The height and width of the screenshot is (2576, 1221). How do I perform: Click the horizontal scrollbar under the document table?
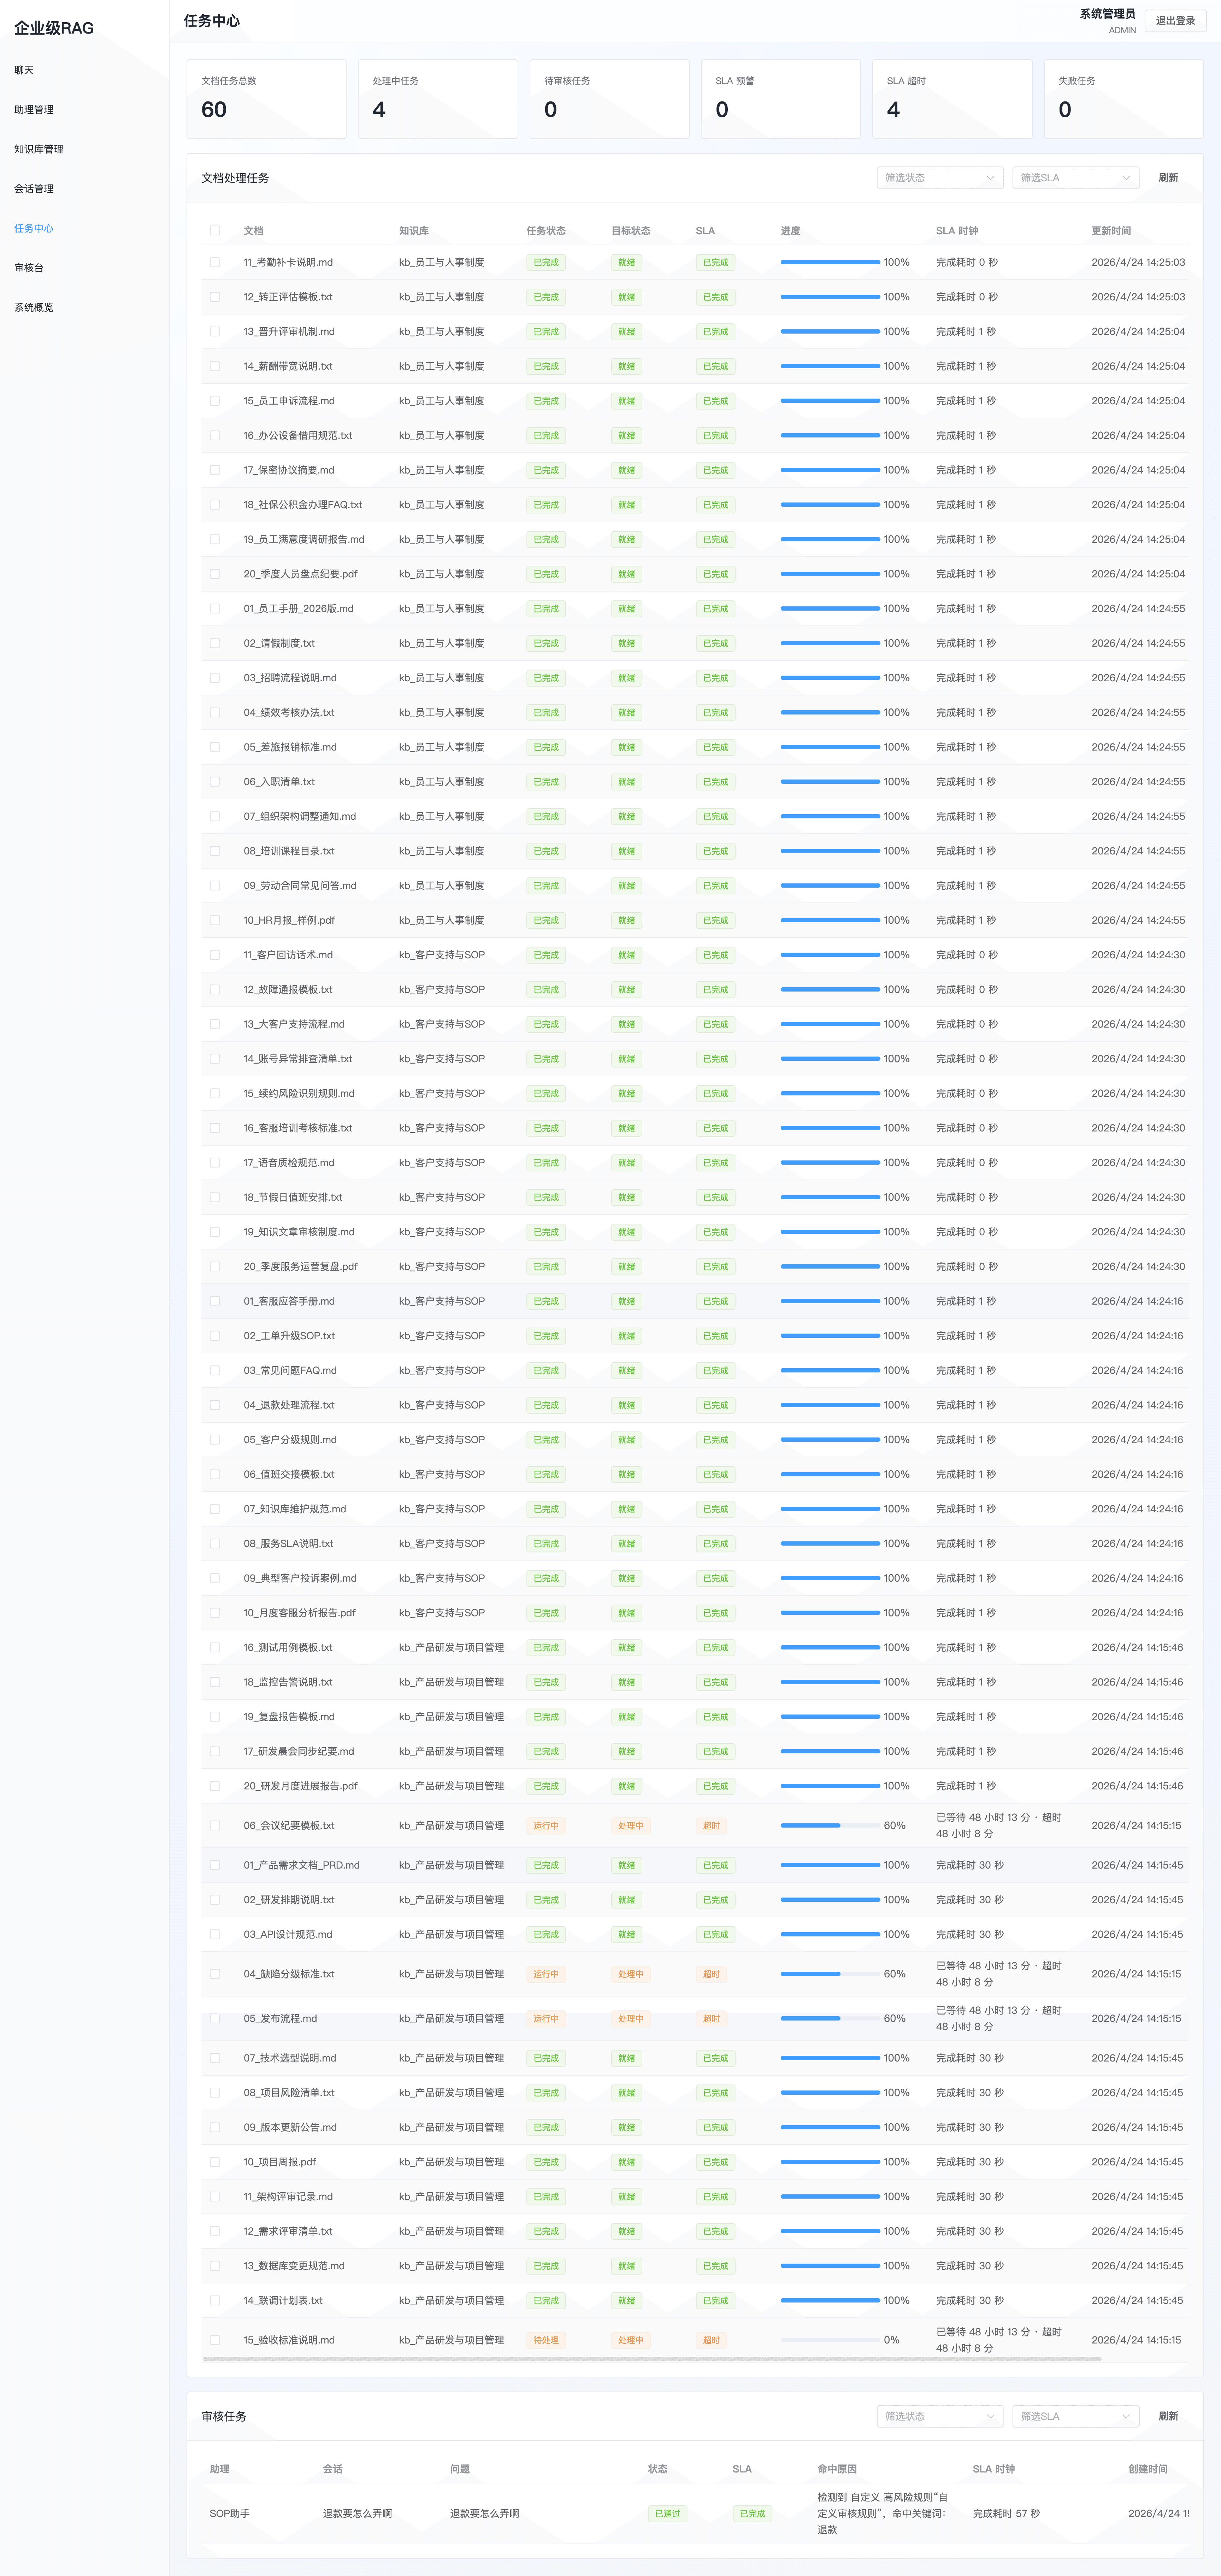(652, 2359)
